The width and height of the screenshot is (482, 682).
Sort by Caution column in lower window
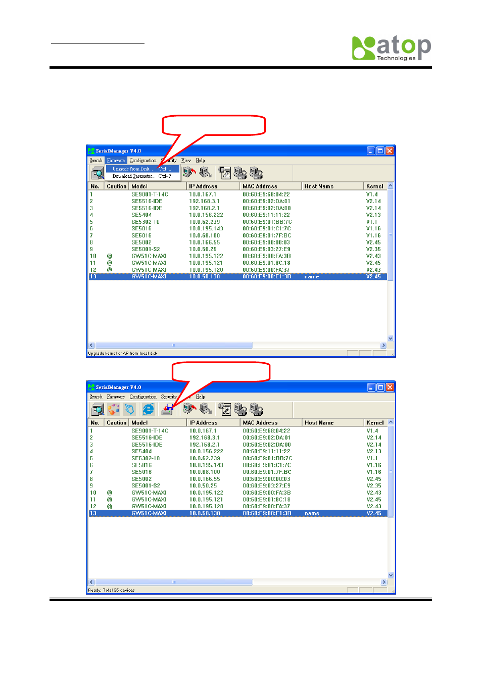point(117,423)
